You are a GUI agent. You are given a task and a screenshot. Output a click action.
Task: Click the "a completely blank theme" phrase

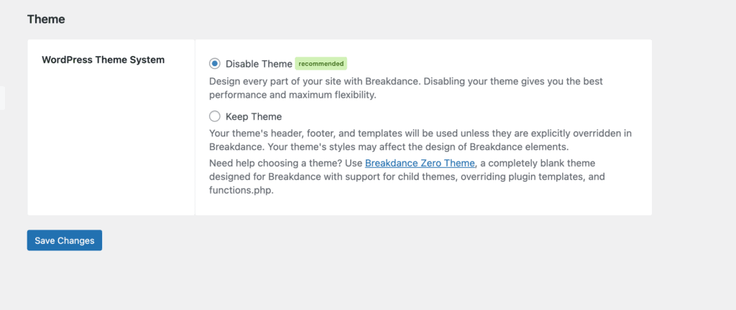click(538, 164)
